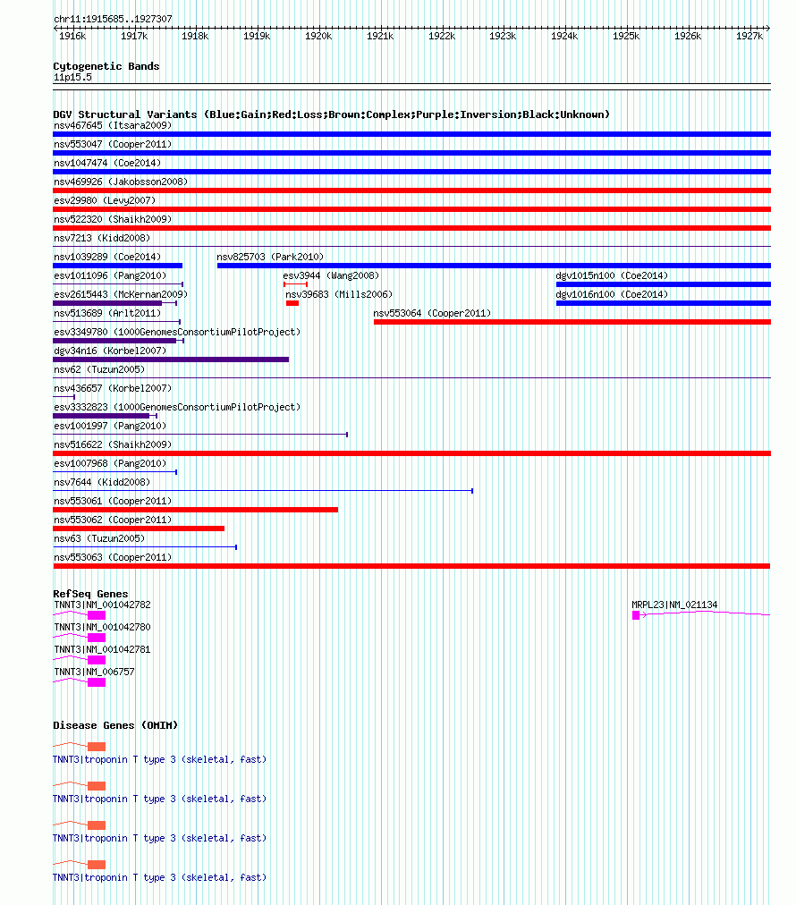Click nsv7213 (Kidd2008) variant label
The image size is (796, 905).
point(102,238)
